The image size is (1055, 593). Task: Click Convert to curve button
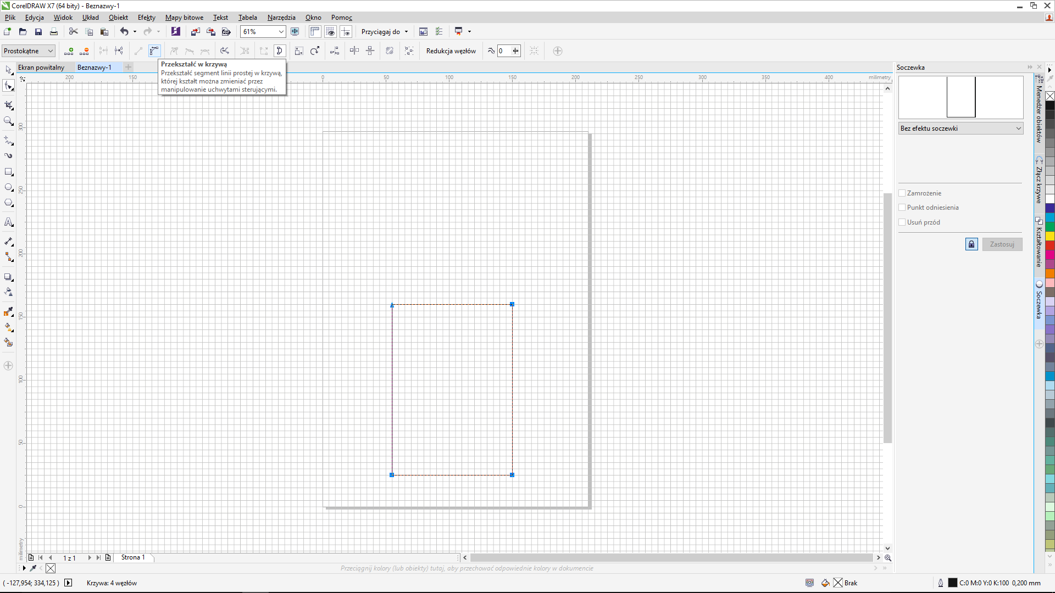(x=154, y=51)
